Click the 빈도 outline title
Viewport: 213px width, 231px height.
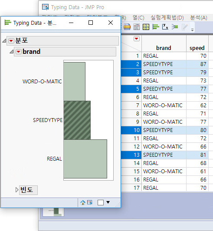pyautogui.click(x=26, y=190)
